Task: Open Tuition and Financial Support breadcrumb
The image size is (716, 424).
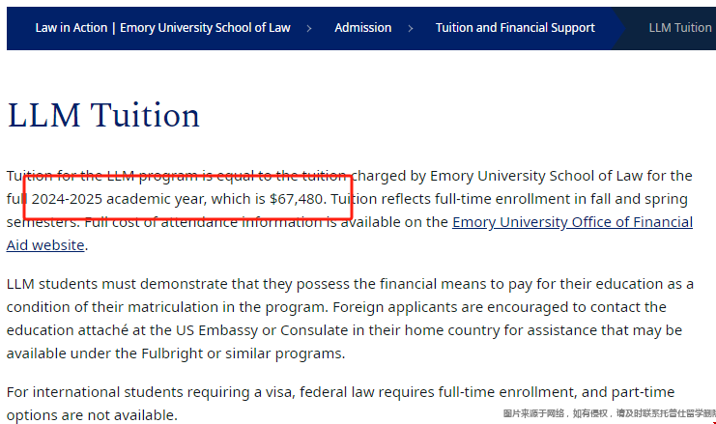Action: [515, 28]
